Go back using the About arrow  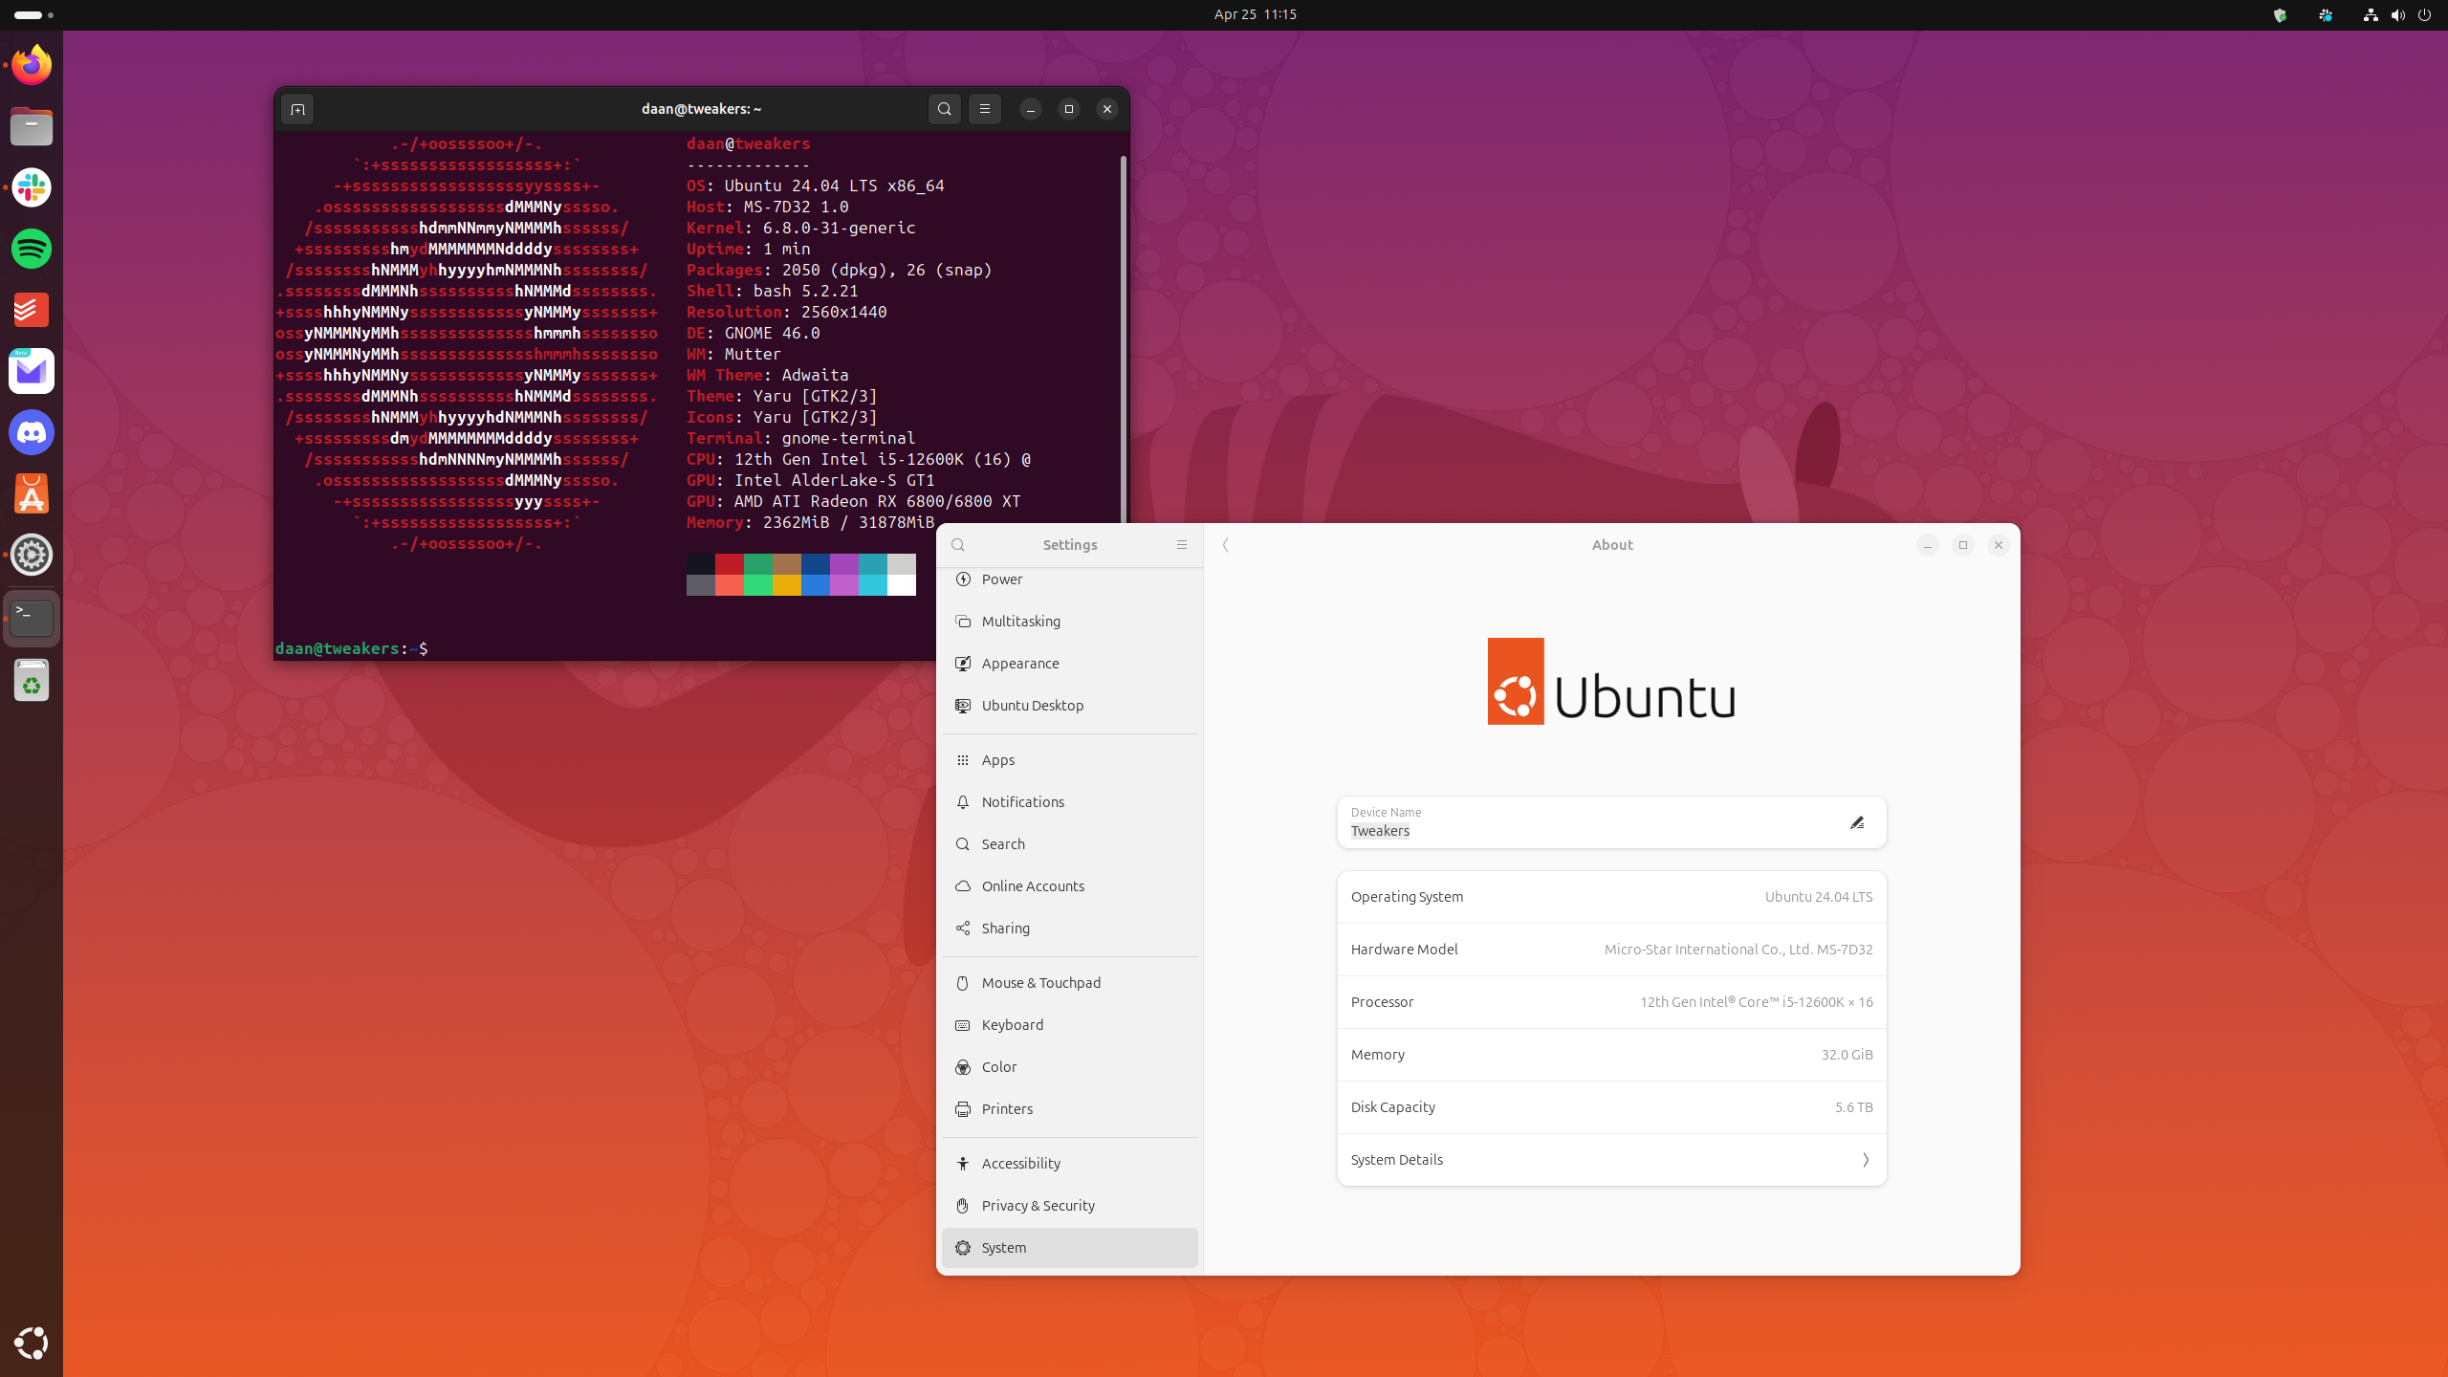(1225, 545)
